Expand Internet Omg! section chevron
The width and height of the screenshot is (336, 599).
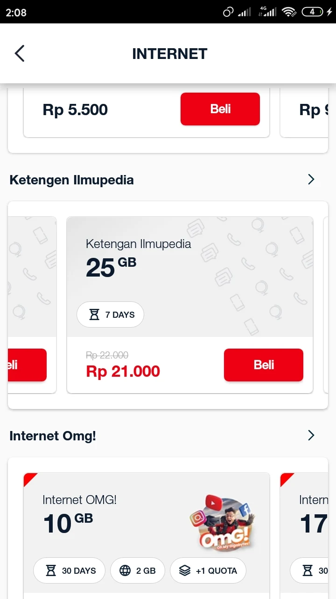(311, 435)
